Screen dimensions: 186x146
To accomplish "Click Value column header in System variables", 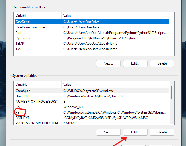I will coord(115,85).
